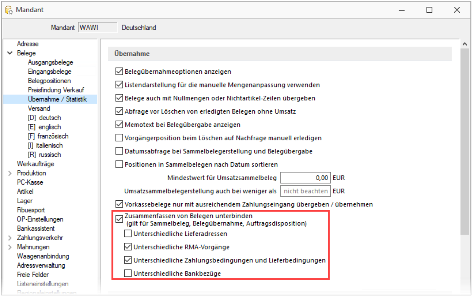Toggle Zusammenfassen von Belegen unterbinden checkbox

tap(119, 219)
